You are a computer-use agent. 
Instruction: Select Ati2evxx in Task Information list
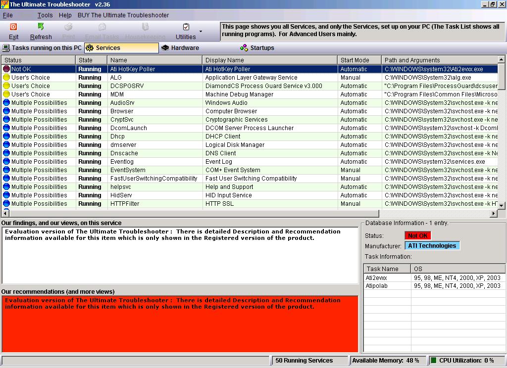click(376, 278)
